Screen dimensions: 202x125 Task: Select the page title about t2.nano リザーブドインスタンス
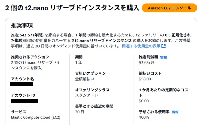pyautogui.click(x=72, y=8)
